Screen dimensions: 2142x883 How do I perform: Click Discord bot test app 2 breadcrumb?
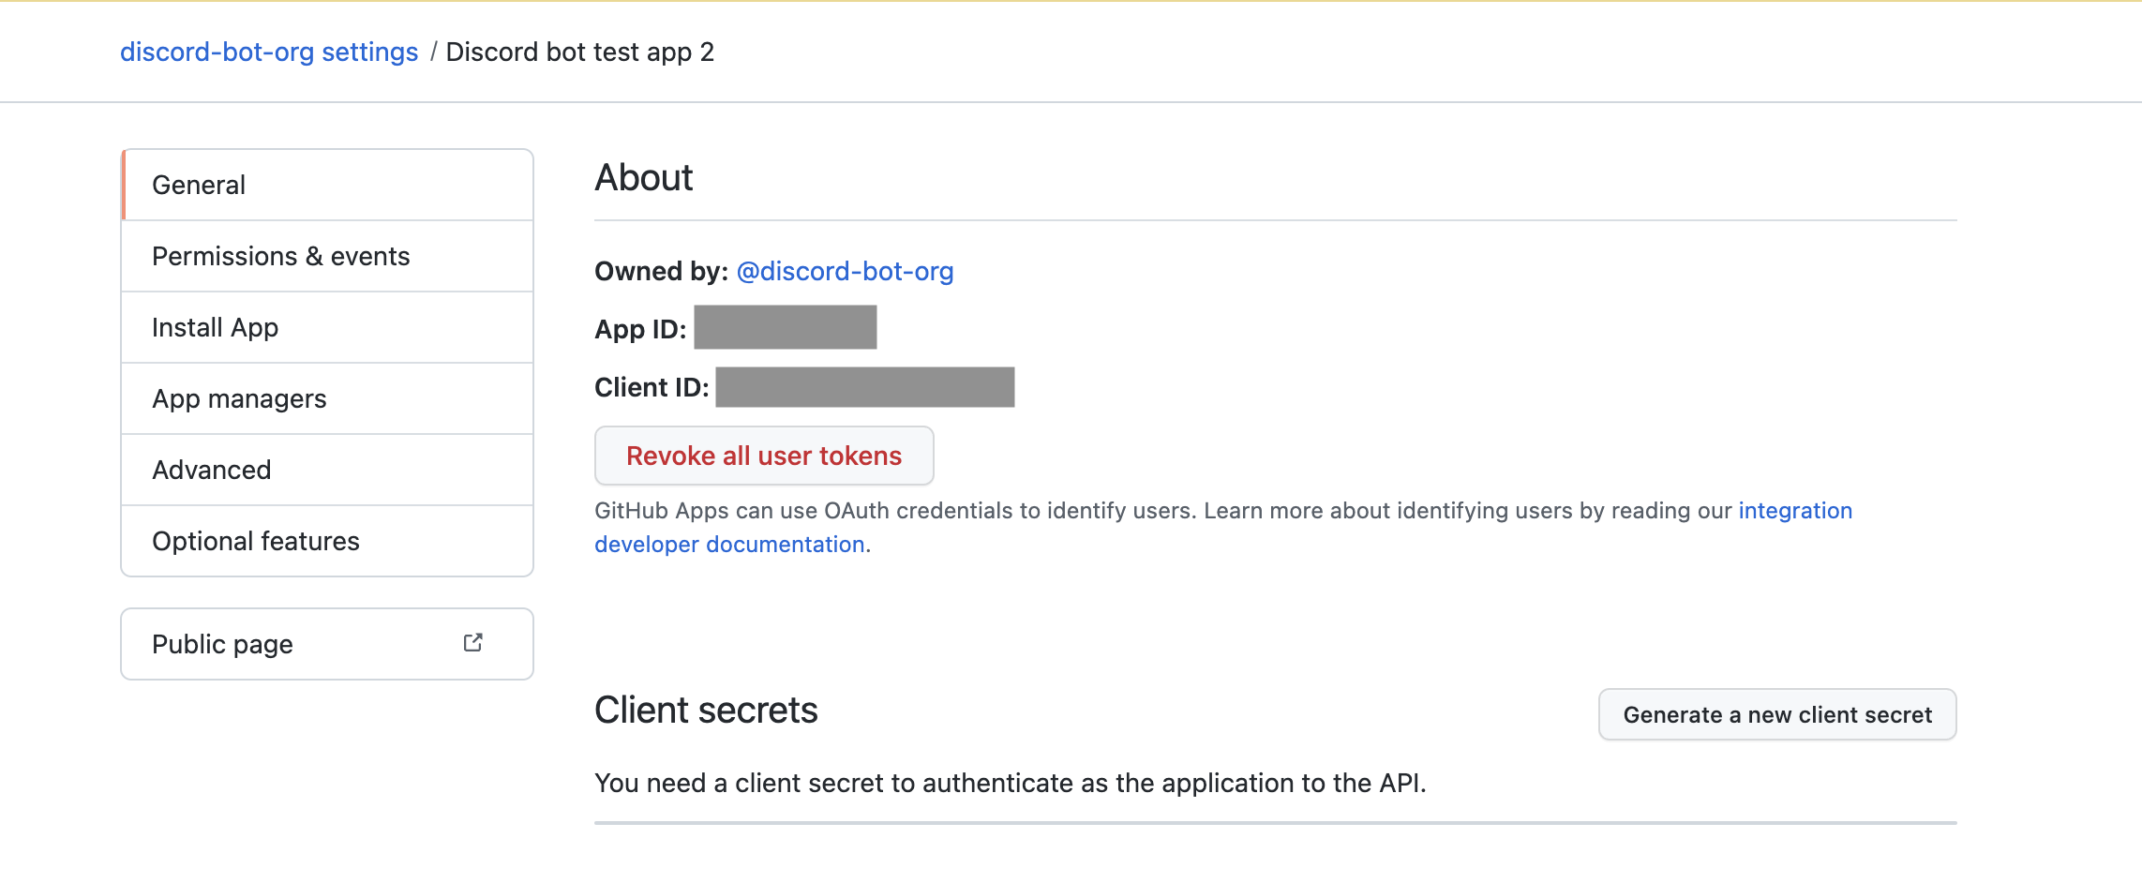pyautogui.click(x=580, y=52)
